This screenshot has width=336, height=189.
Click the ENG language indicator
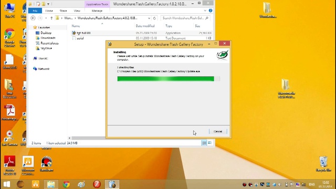[x=311, y=184]
